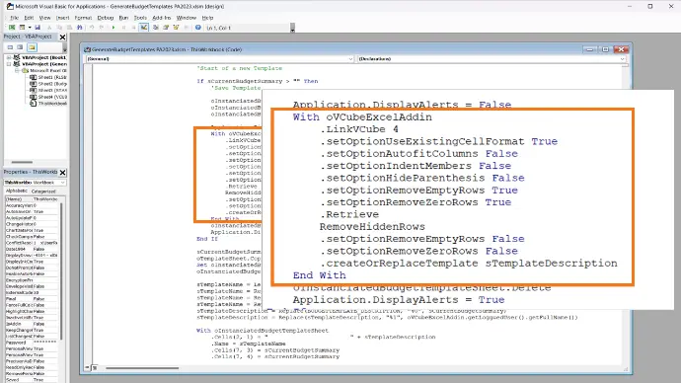Open the View menu
The image size is (681, 383).
pos(44,18)
